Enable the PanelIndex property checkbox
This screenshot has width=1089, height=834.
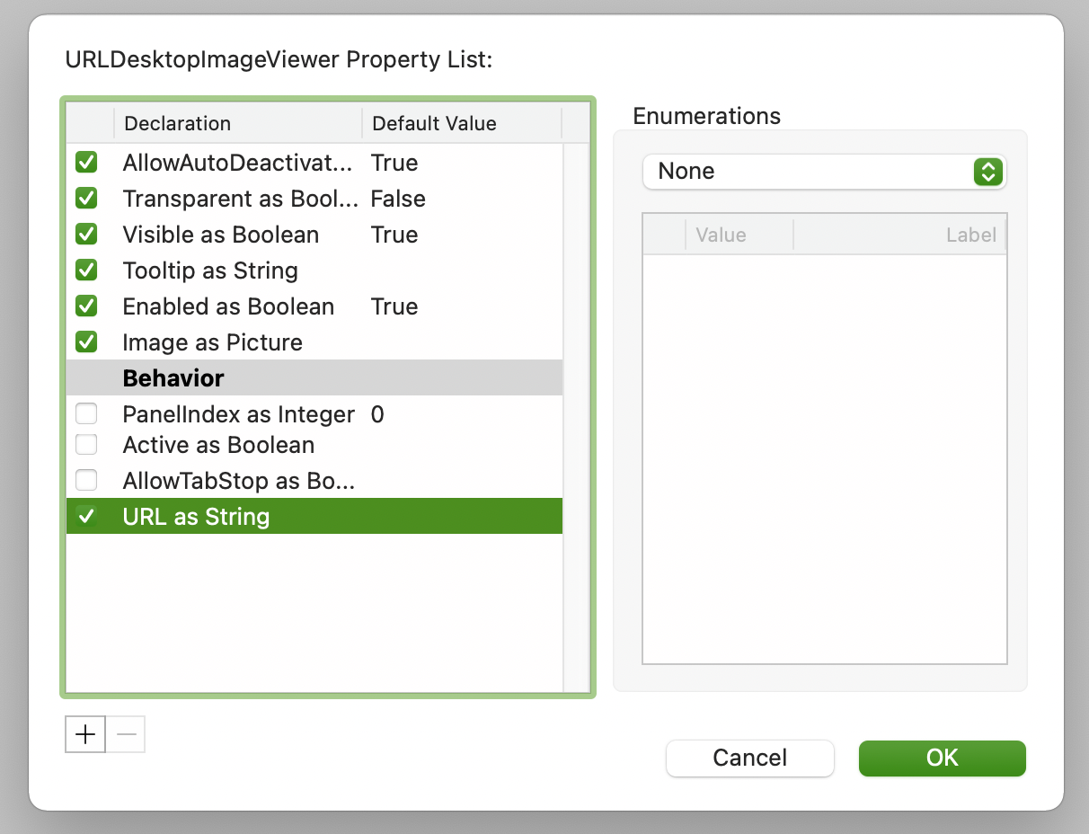[x=86, y=413]
